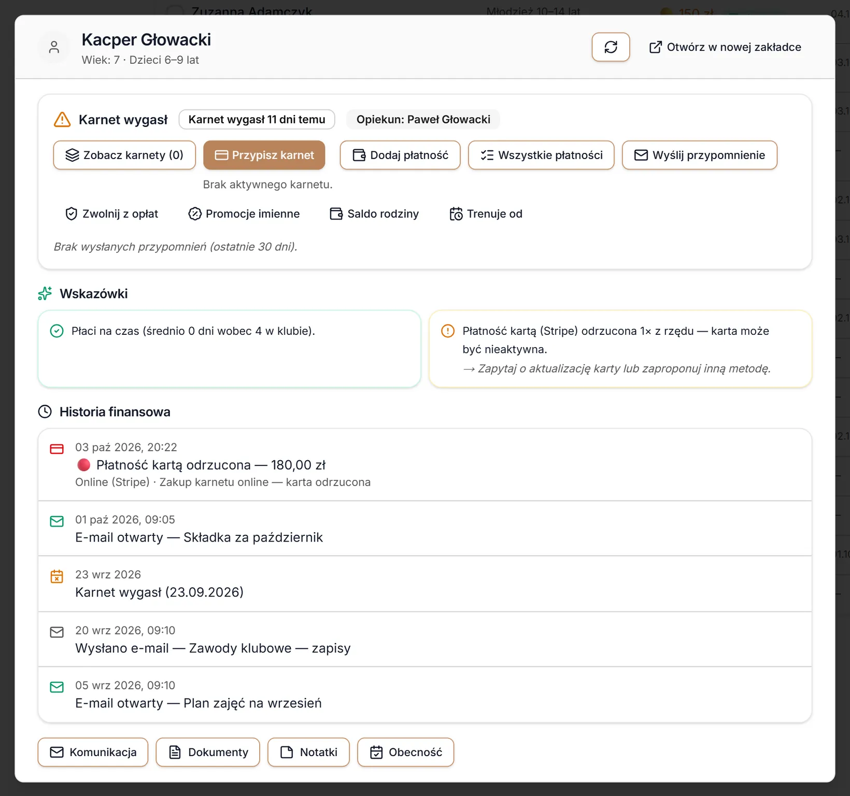Click the red rejected card payment icon
The width and height of the screenshot is (850, 796).
pos(56,449)
